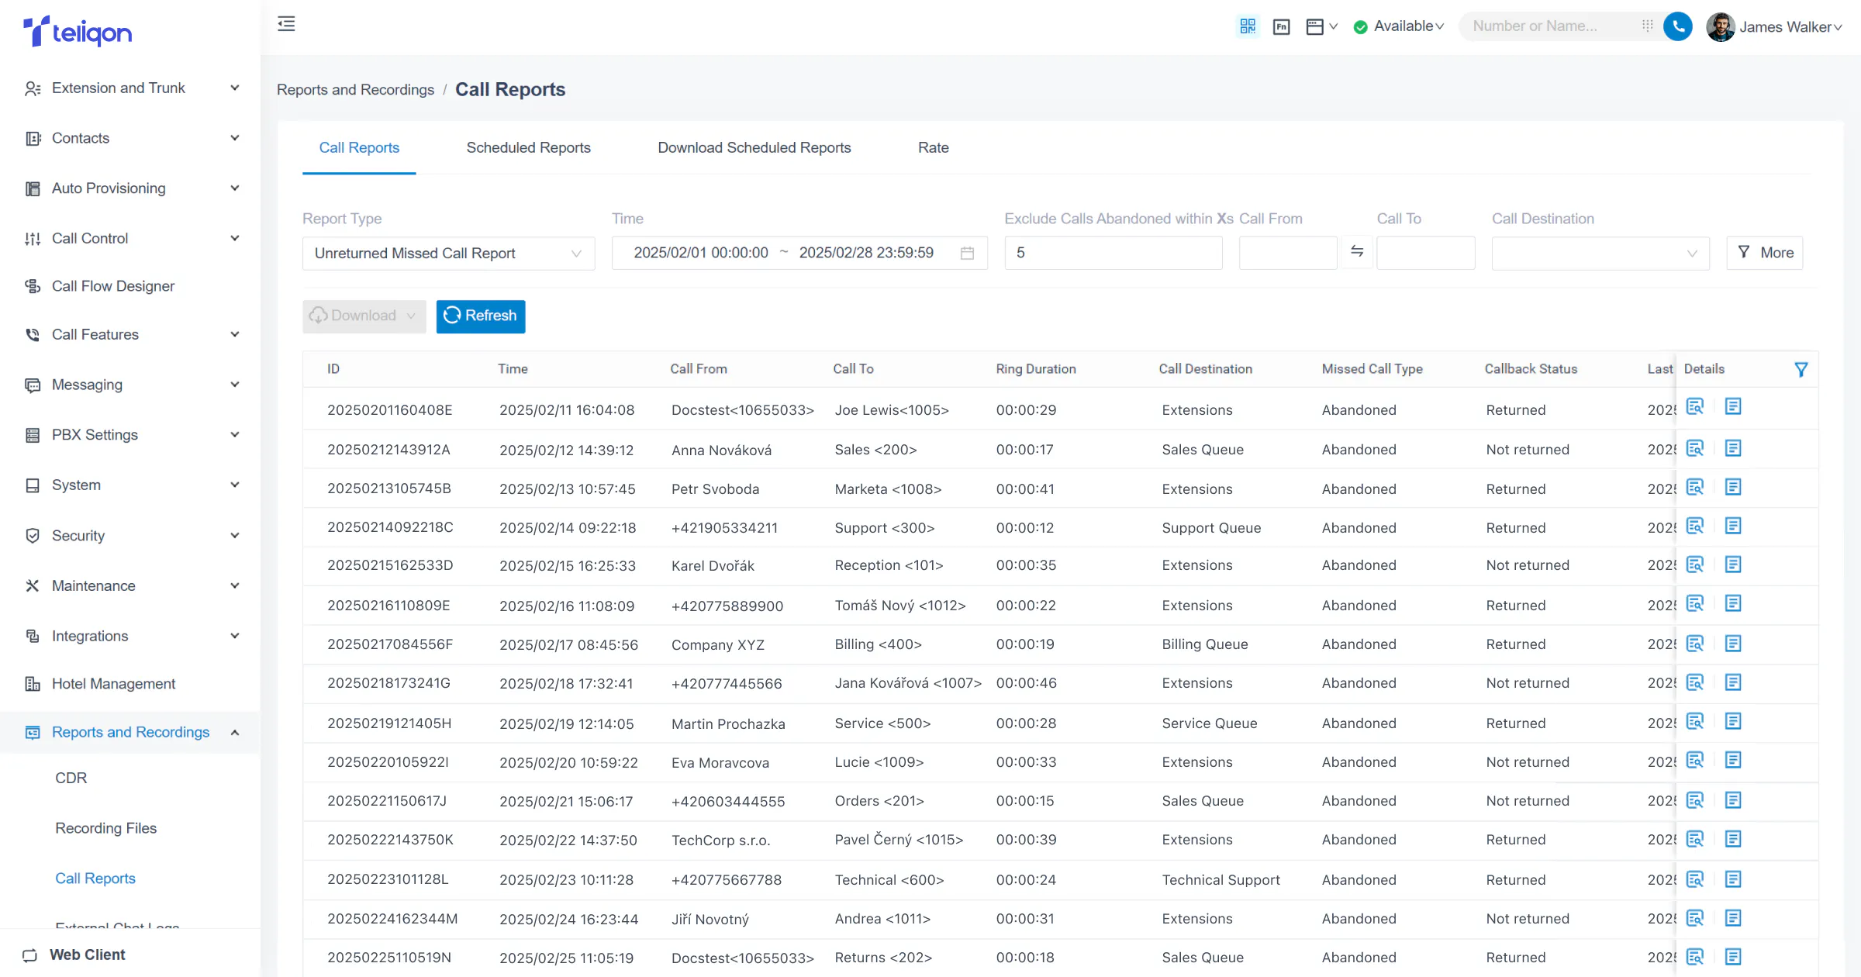View call details for 20250222143750K

tap(1695, 840)
